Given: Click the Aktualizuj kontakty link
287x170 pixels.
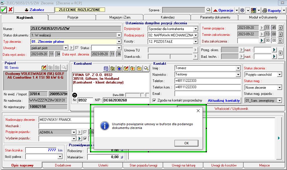Looking at the screenshot, I should (x=224, y=101).
